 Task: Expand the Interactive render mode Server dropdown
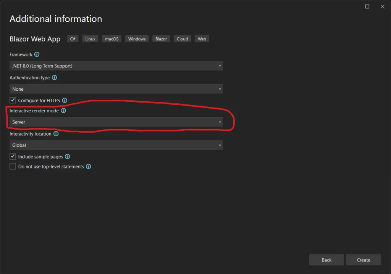click(116, 122)
